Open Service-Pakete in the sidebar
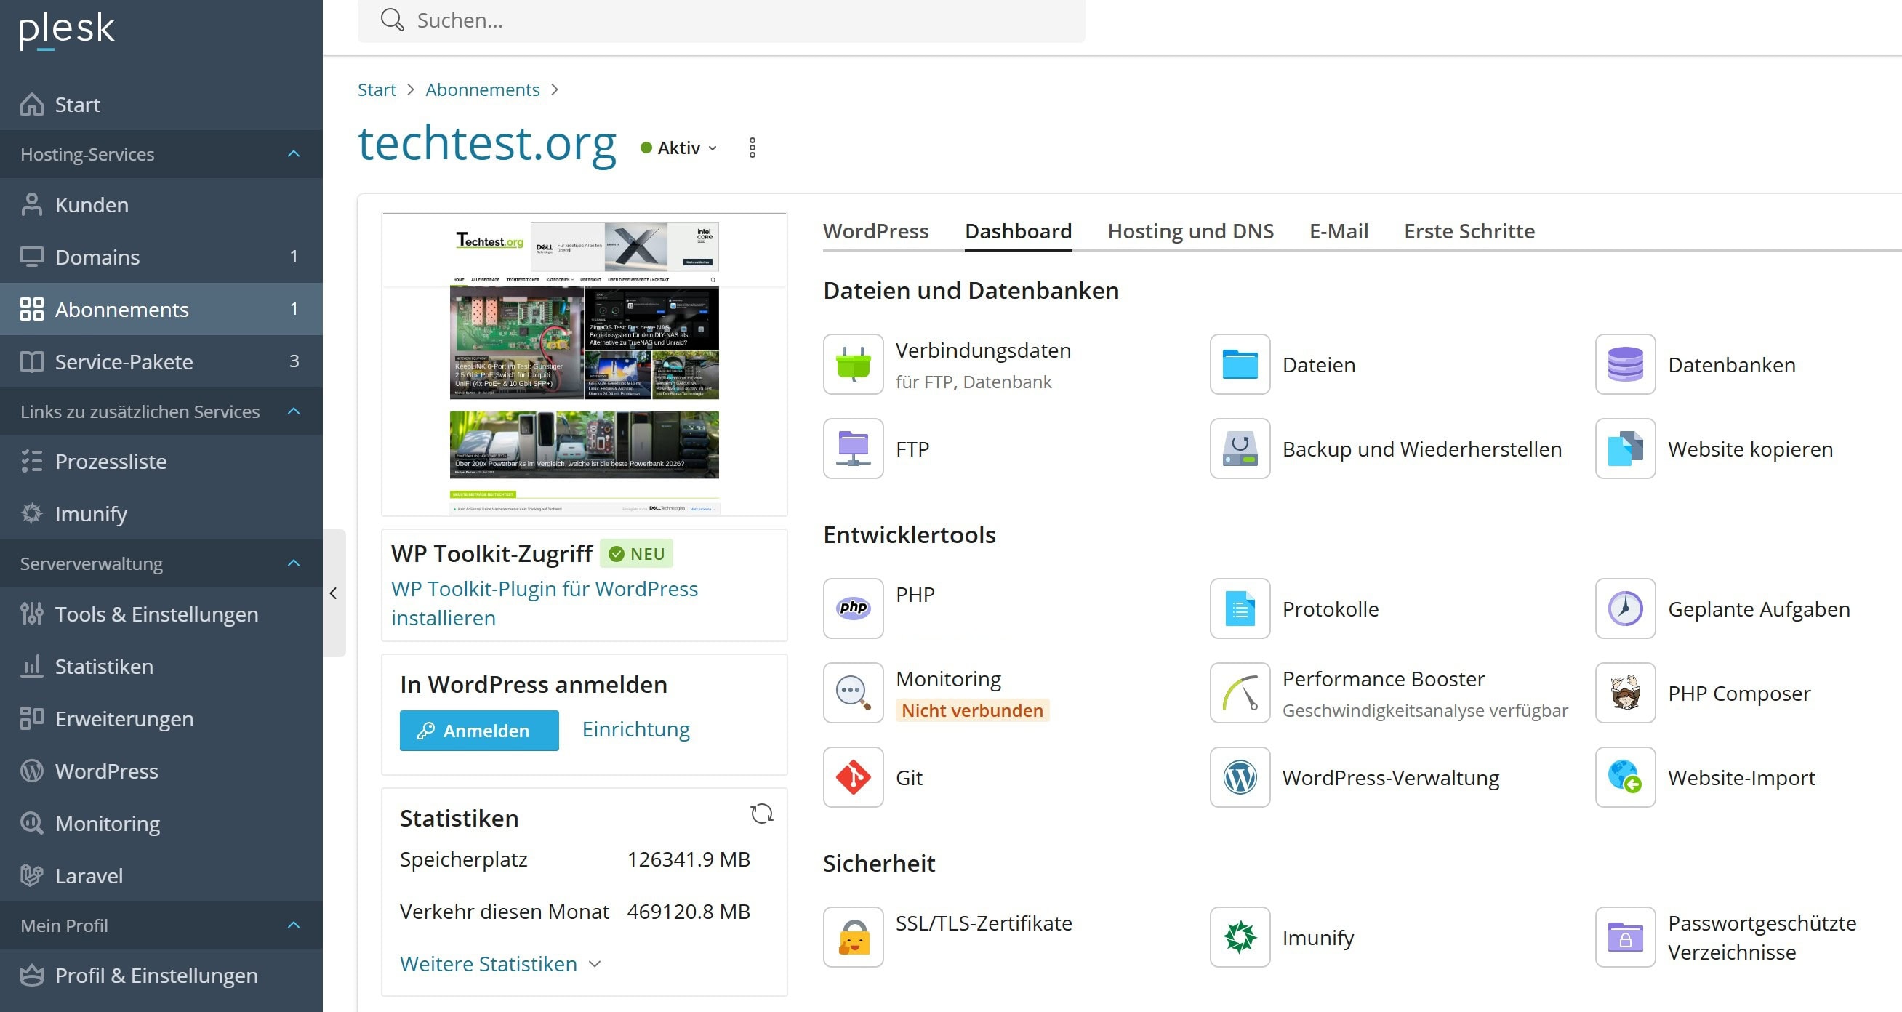Viewport: 1902px width, 1012px height. pyautogui.click(x=161, y=362)
